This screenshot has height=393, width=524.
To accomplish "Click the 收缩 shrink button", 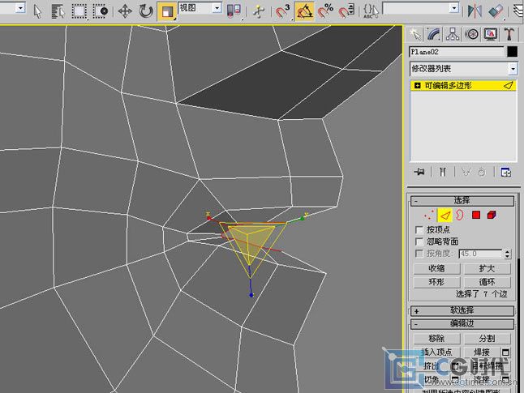I will pyautogui.click(x=436, y=269).
